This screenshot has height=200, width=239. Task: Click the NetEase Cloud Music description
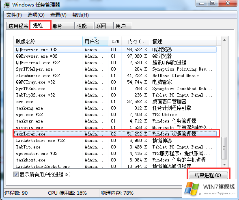(175, 75)
